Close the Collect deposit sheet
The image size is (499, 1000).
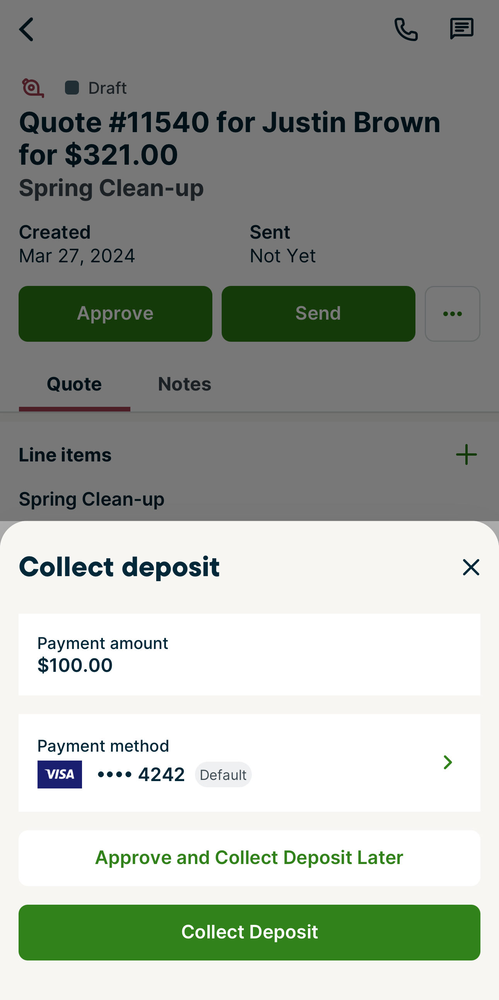[471, 567]
